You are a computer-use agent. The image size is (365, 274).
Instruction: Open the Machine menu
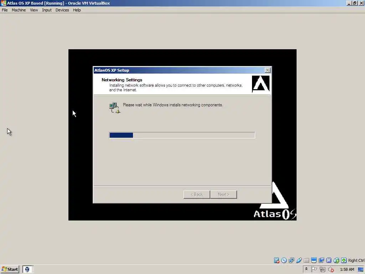(x=19, y=10)
